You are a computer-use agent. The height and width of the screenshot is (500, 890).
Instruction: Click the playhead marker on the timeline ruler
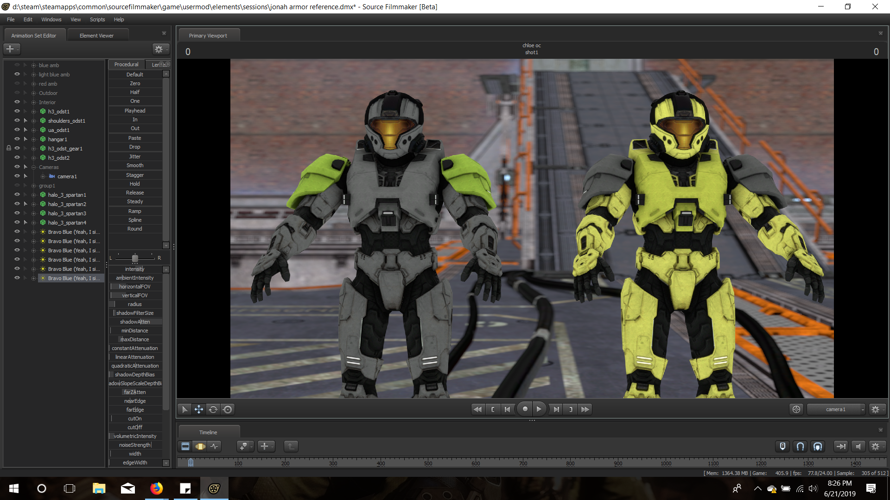click(x=191, y=462)
